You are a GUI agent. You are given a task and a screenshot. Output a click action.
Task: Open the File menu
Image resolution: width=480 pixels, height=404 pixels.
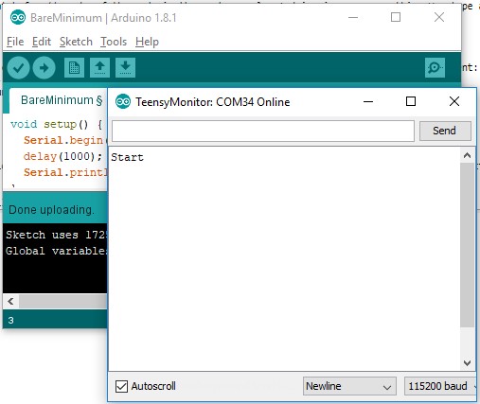coord(15,42)
